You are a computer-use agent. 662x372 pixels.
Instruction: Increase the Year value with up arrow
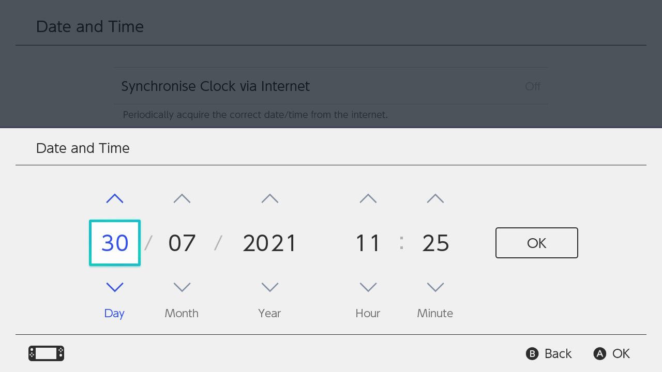pos(269,198)
